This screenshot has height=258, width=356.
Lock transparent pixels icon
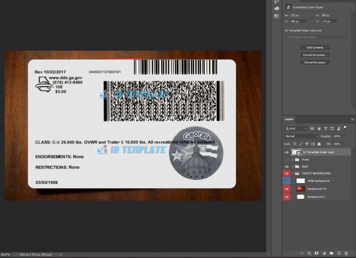pos(295,144)
